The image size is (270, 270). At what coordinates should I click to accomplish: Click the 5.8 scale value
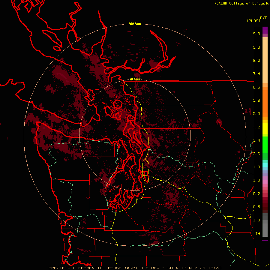click(x=256, y=100)
